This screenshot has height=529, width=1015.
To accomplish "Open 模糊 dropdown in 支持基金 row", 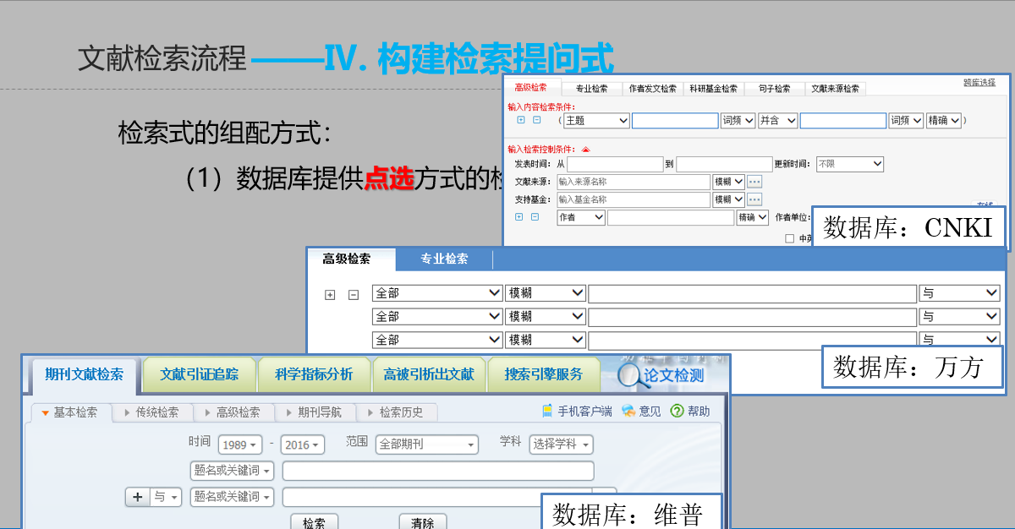I will click(728, 199).
